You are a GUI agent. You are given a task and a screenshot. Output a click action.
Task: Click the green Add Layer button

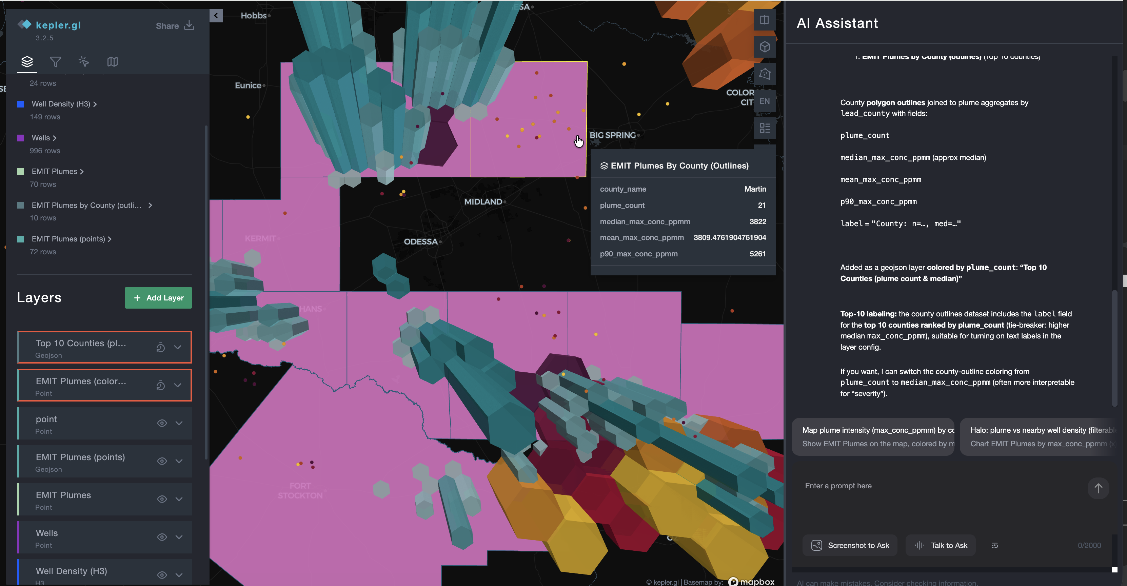coord(158,298)
